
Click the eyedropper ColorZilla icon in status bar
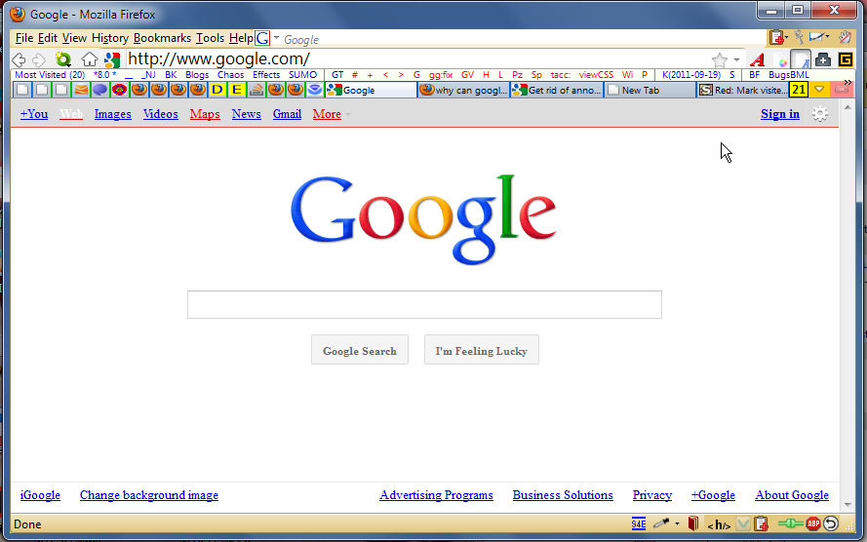[x=661, y=523]
